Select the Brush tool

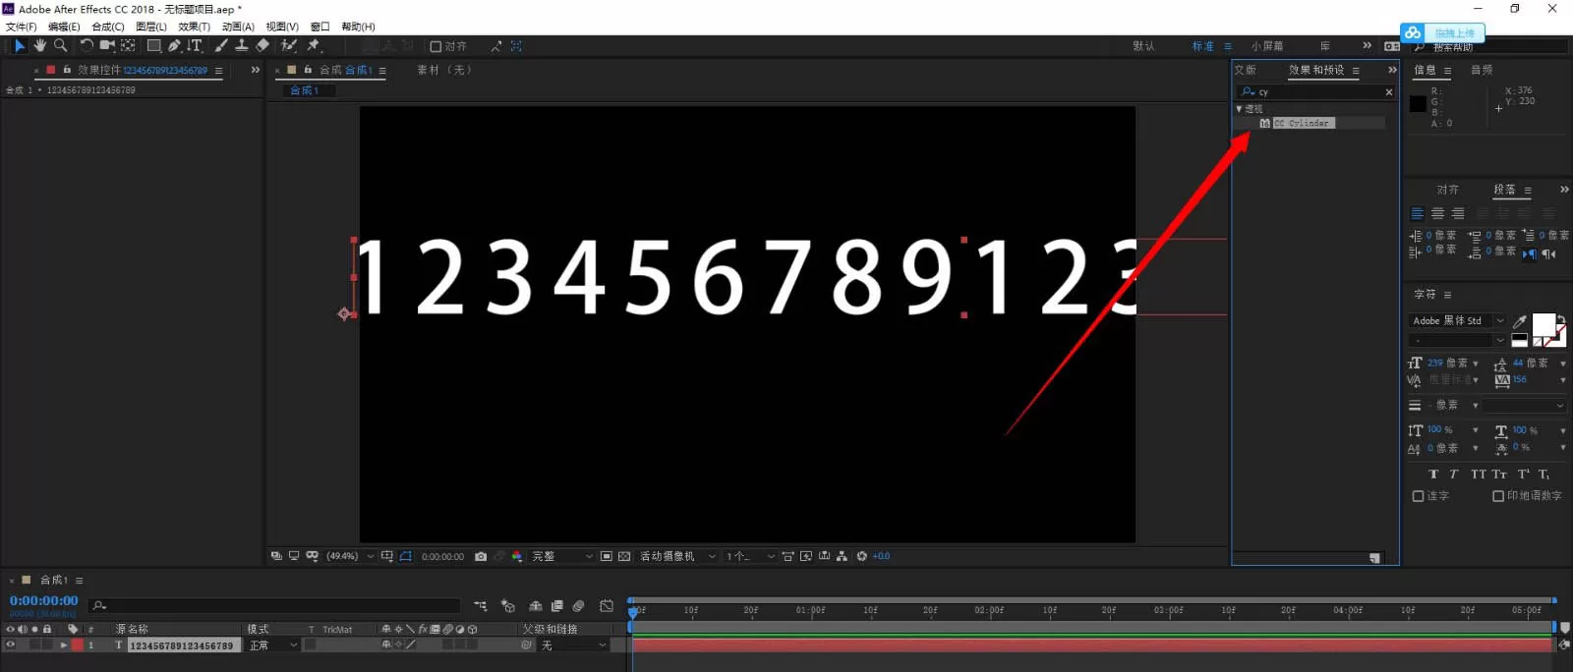click(221, 45)
